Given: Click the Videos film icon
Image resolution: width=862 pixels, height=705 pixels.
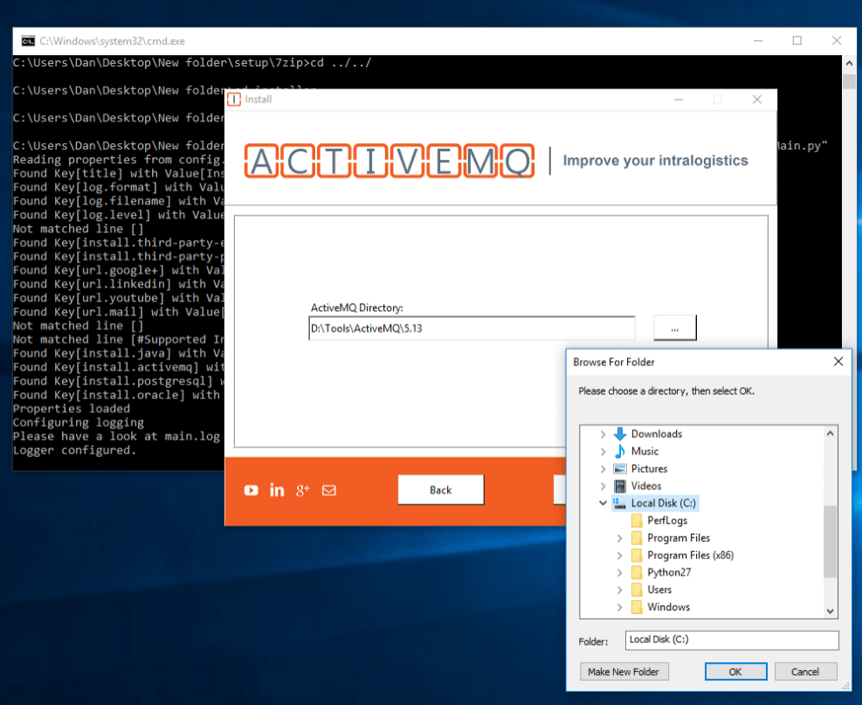Looking at the screenshot, I should tap(620, 486).
